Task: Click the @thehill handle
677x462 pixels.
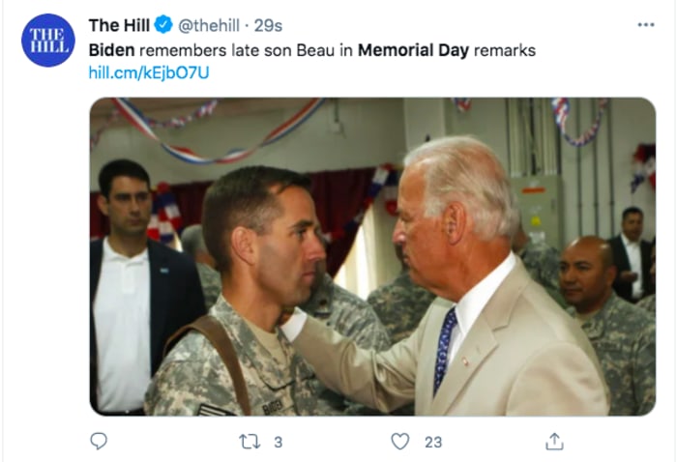Action: (208, 25)
